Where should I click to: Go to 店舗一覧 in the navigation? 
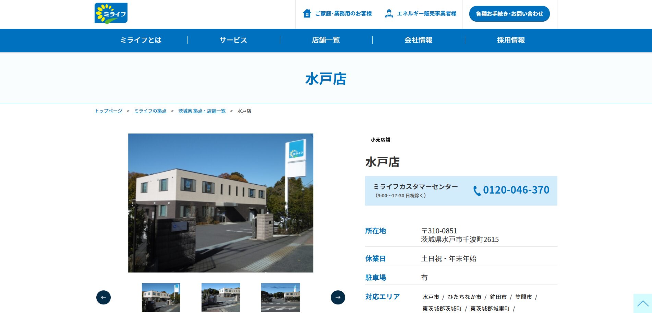point(326,40)
